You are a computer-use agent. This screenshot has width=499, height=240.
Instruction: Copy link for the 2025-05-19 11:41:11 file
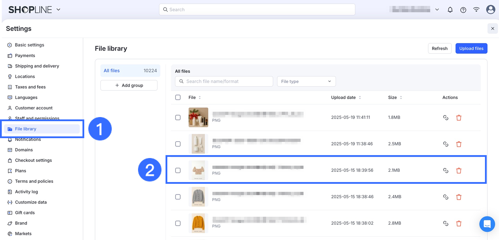click(446, 118)
